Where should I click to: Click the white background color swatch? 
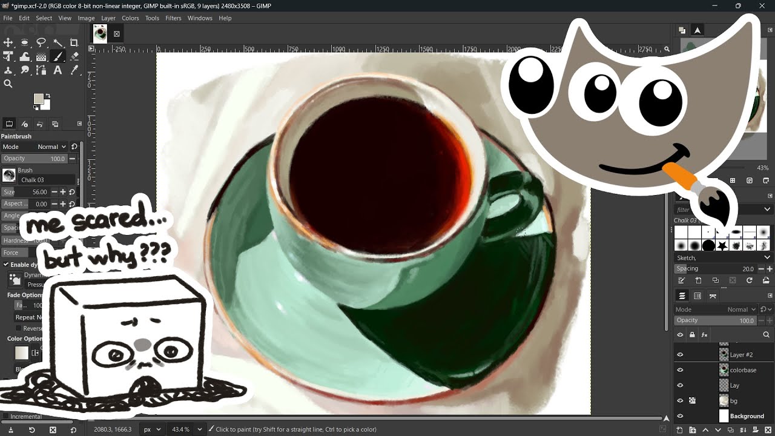[46, 105]
